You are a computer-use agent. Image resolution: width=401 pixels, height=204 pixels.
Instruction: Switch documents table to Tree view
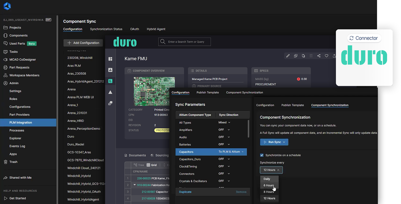[x=139, y=165]
